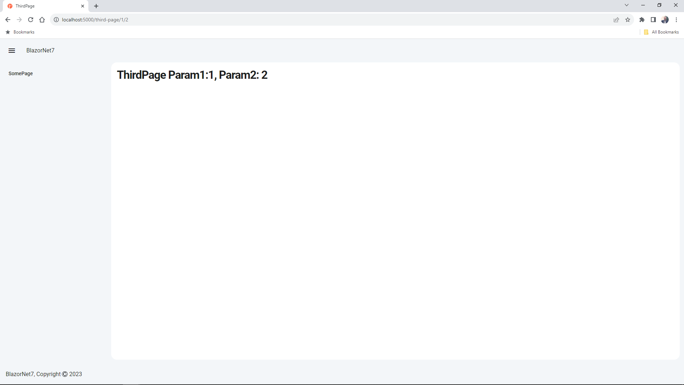The height and width of the screenshot is (385, 684).
Task: Click the Bookmarks star on the bookmarks bar
Action: (x=7, y=32)
